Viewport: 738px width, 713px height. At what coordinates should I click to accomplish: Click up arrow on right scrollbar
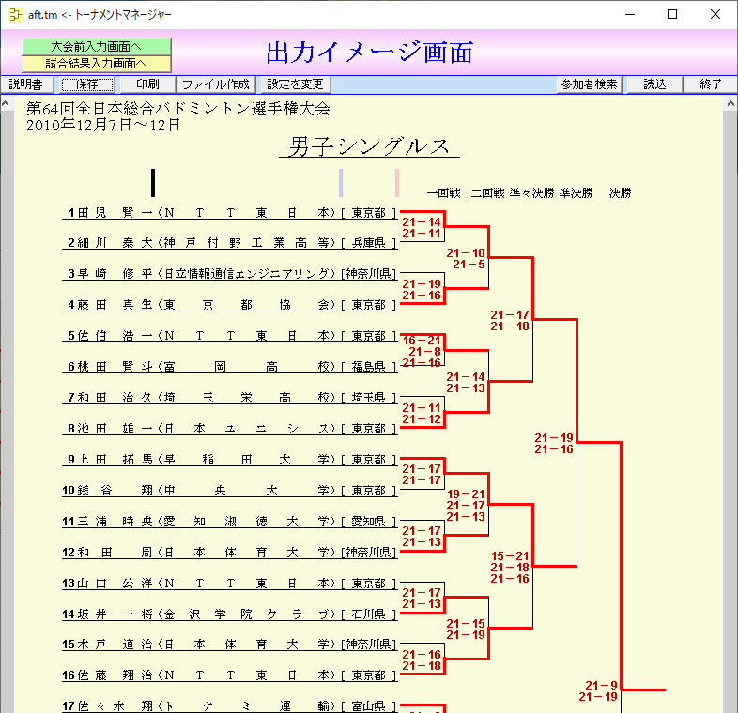coord(730,103)
